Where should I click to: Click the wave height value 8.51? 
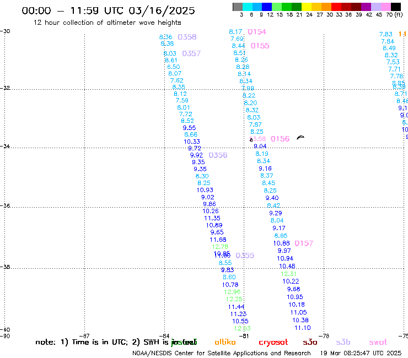coord(239,53)
